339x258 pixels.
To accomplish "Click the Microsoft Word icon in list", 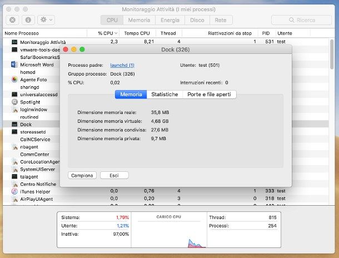I will [x=14, y=64].
